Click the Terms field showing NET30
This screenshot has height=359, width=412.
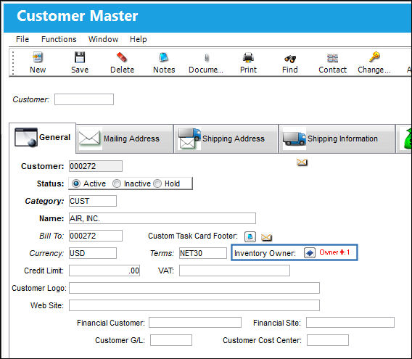[x=203, y=253]
